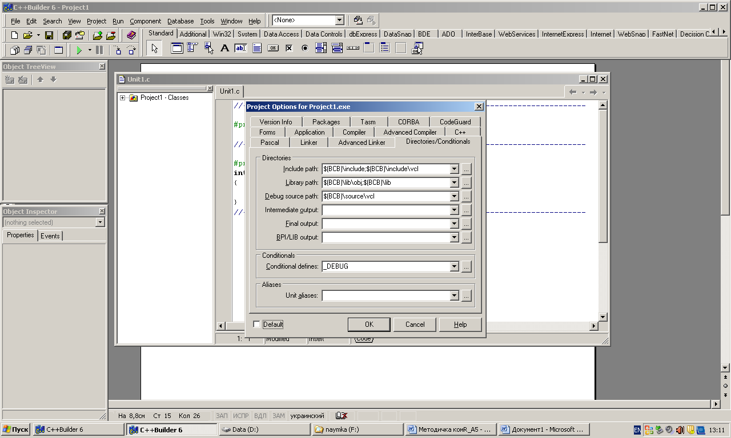Click the View Unit toolbar icon

coord(15,50)
